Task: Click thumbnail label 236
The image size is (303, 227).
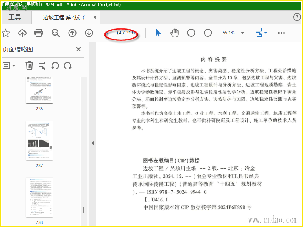Action: 39,109
